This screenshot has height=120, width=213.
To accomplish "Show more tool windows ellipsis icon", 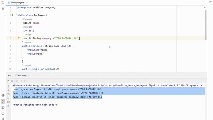I will 3,14.
